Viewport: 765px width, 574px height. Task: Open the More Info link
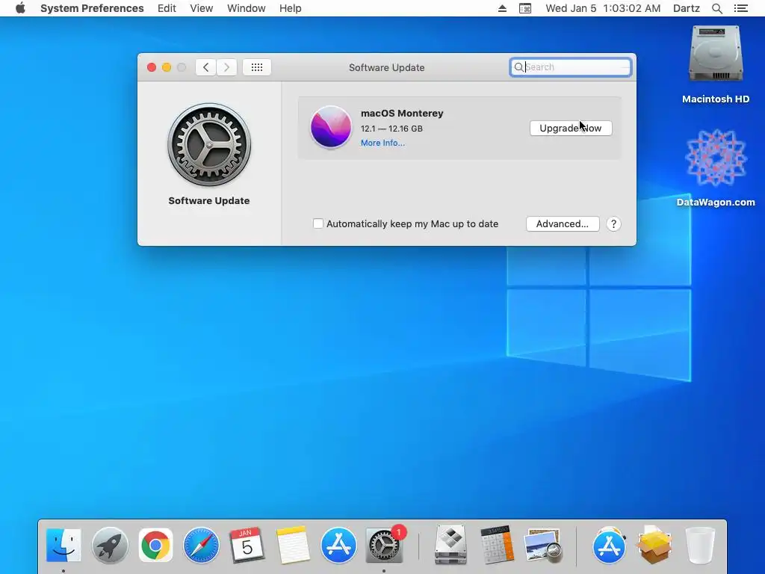coord(382,143)
